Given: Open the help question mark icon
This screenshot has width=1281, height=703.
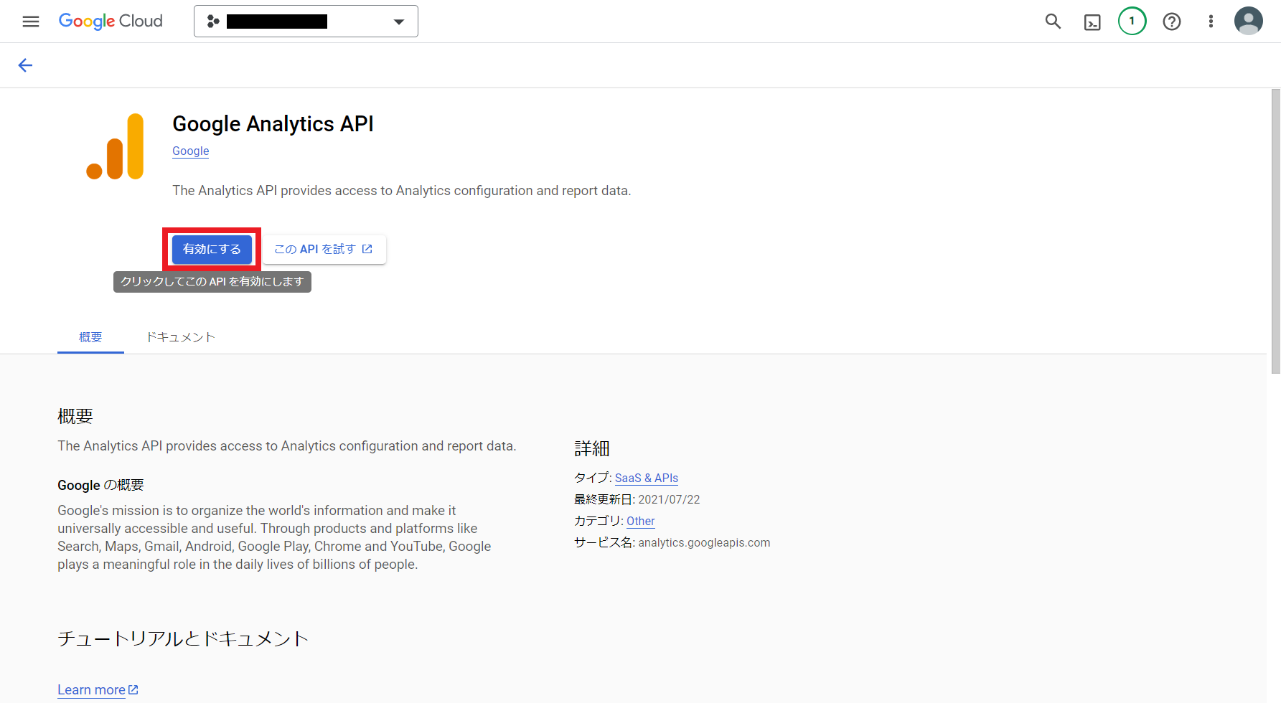Looking at the screenshot, I should [x=1172, y=22].
